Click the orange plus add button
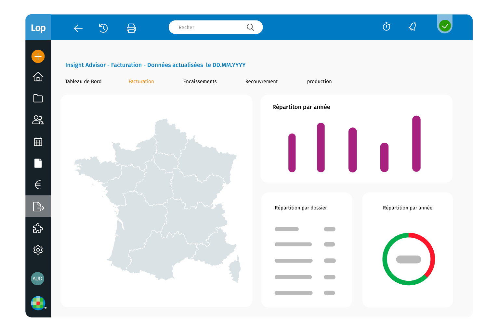The width and height of the screenshot is (498, 331). click(38, 56)
